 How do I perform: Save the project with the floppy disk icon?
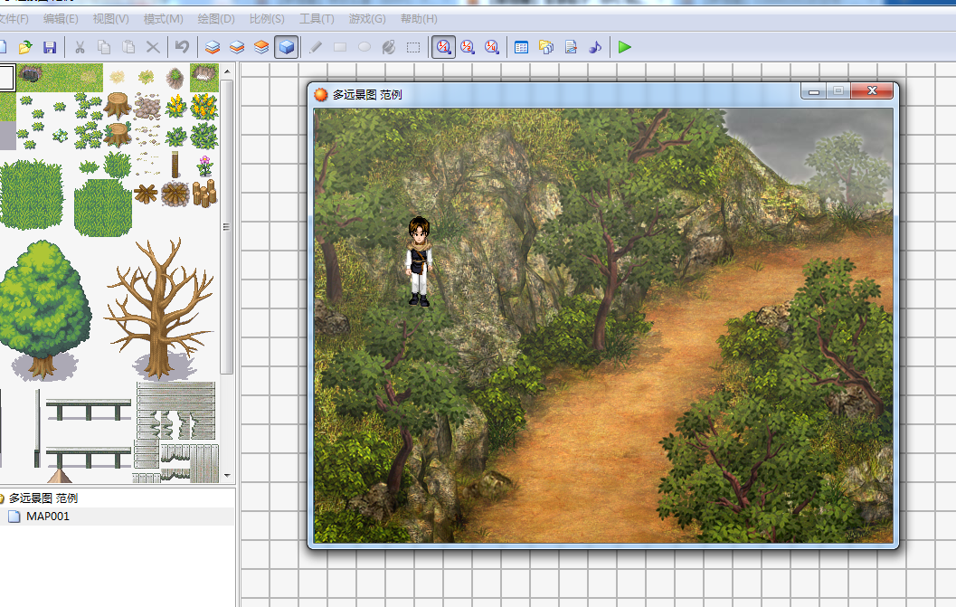pos(50,47)
